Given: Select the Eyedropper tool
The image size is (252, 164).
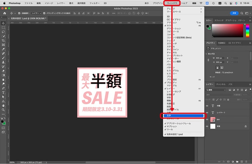Looking at the screenshot, I should (3, 49).
